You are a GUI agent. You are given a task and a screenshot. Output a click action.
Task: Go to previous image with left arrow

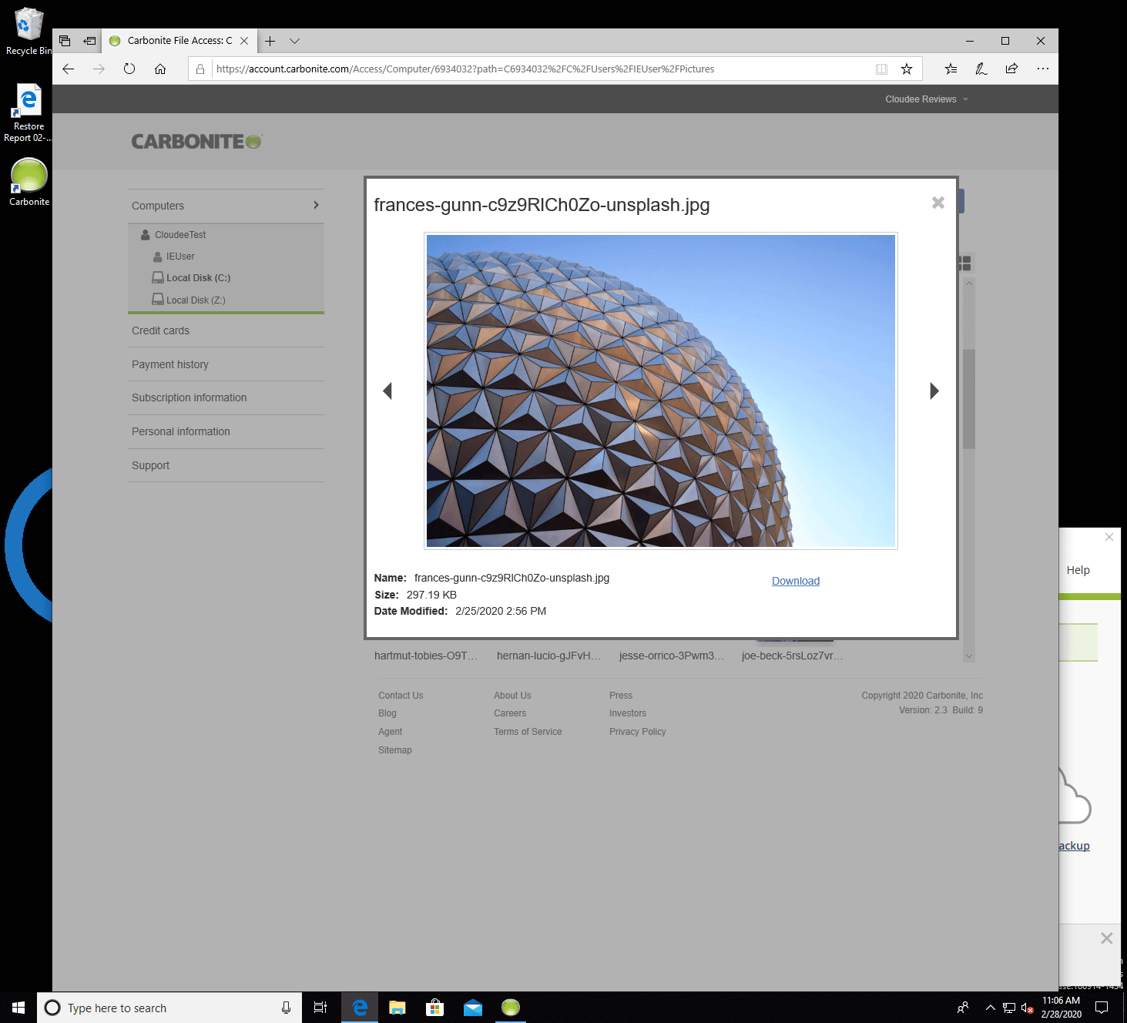(387, 391)
